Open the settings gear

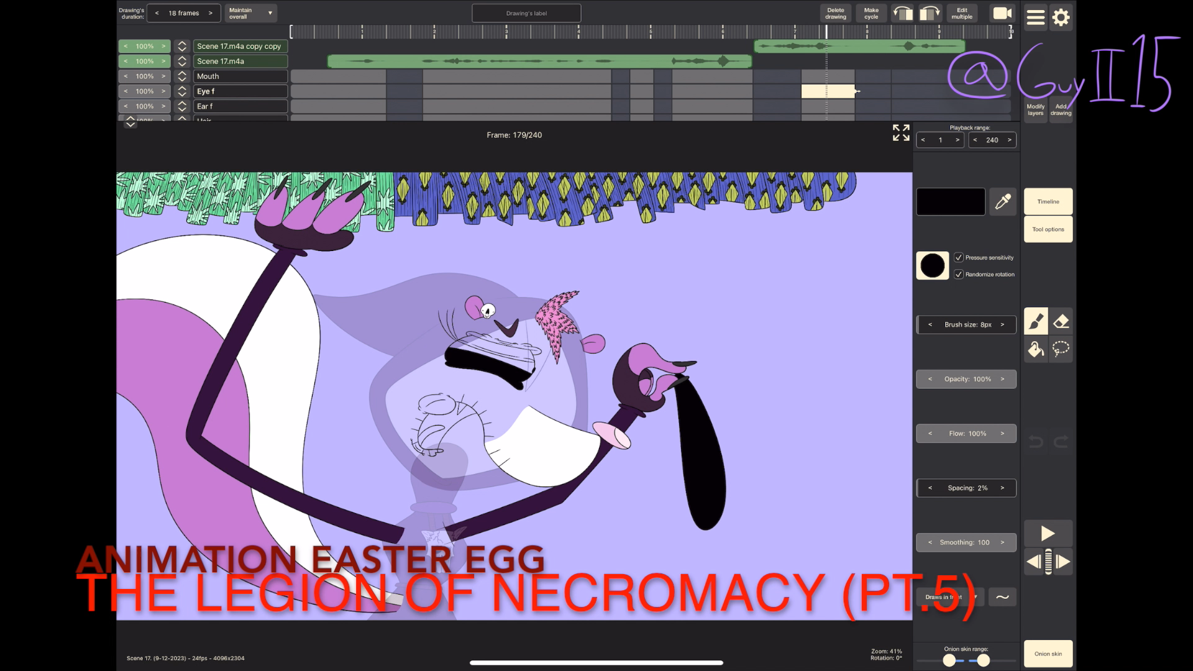(x=1061, y=17)
